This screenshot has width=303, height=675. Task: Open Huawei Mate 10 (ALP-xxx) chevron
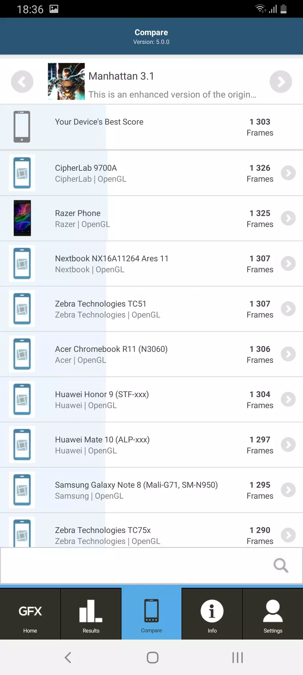[288, 445]
